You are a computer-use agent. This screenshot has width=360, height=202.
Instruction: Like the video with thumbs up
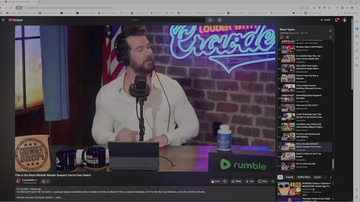click(x=215, y=182)
